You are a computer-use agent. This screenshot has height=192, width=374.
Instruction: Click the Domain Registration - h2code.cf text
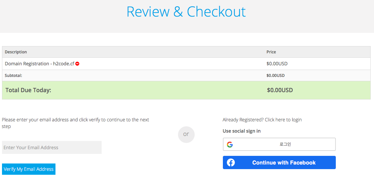click(x=39, y=64)
